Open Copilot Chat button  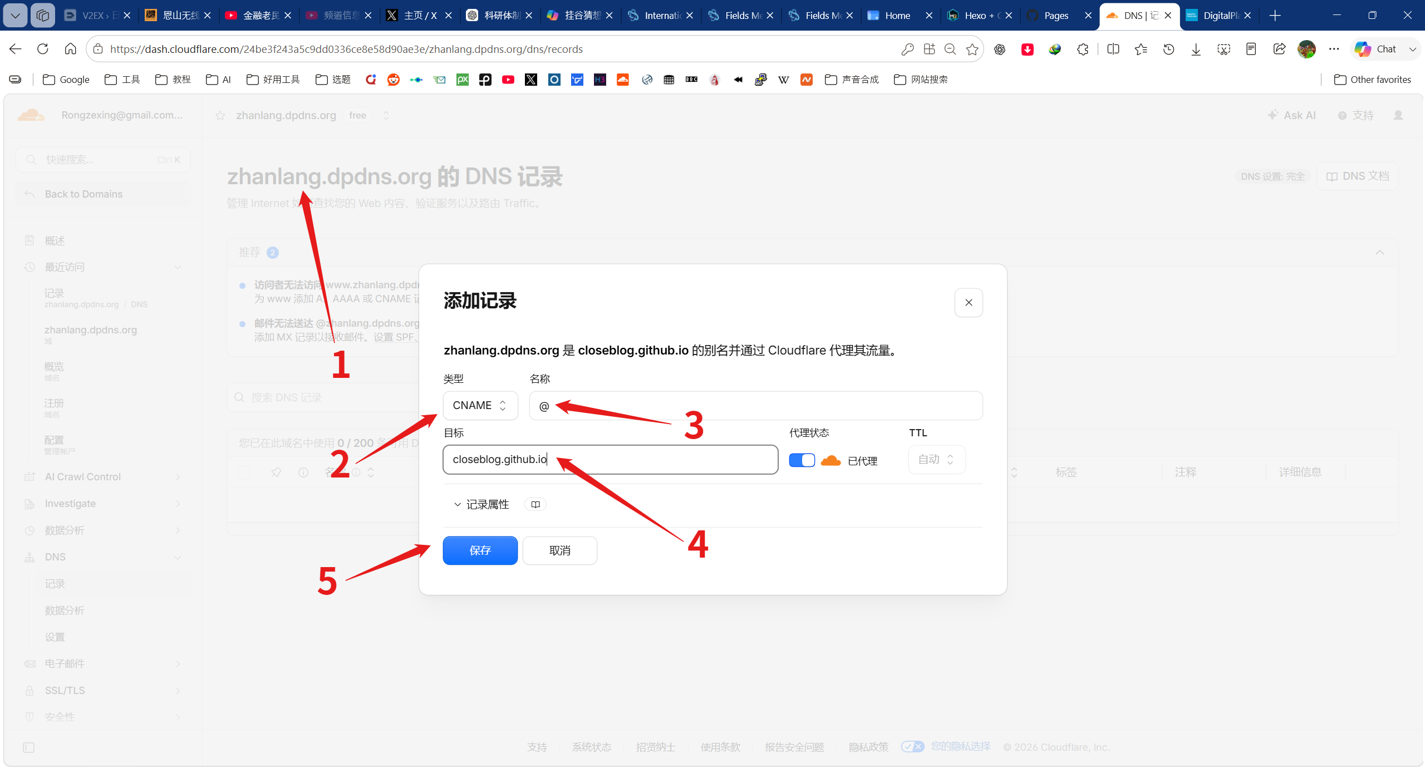(x=1377, y=49)
